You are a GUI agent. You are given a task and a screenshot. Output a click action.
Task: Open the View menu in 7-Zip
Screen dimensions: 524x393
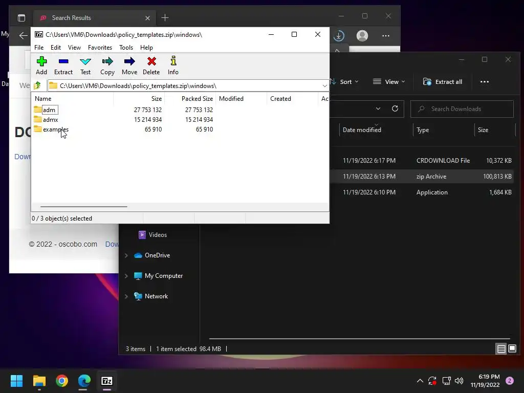[74, 48]
